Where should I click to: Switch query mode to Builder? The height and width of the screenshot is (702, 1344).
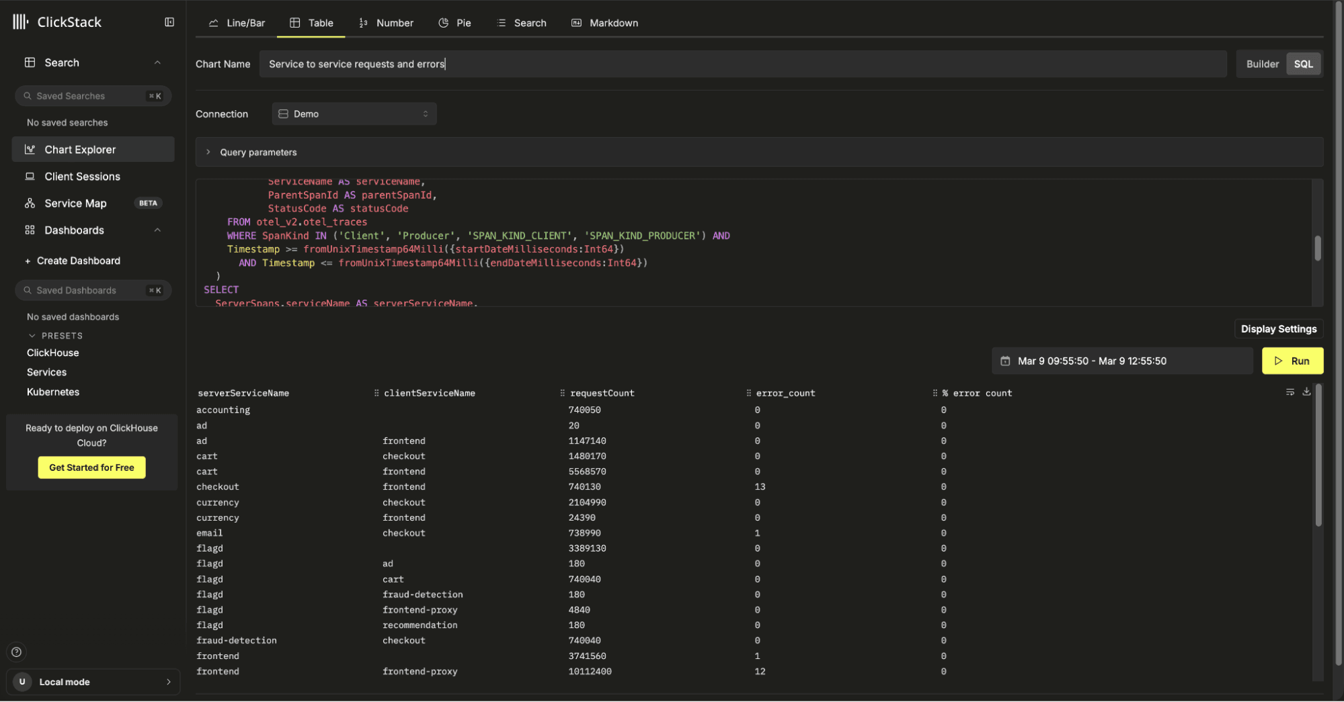click(1262, 64)
